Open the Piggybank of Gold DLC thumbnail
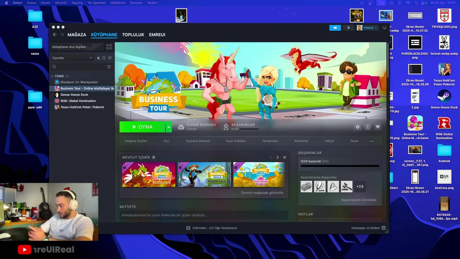This screenshot has height=259, width=460. click(259, 174)
